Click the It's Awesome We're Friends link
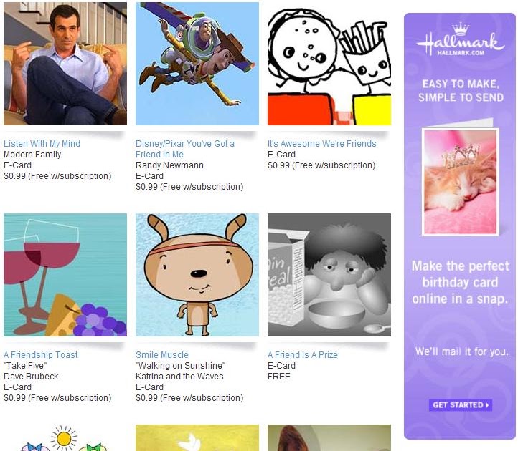518x451 pixels. 321,144
